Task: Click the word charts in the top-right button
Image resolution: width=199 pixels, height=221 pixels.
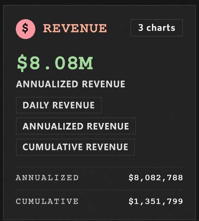Action: pyautogui.click(x=161, y=28)
